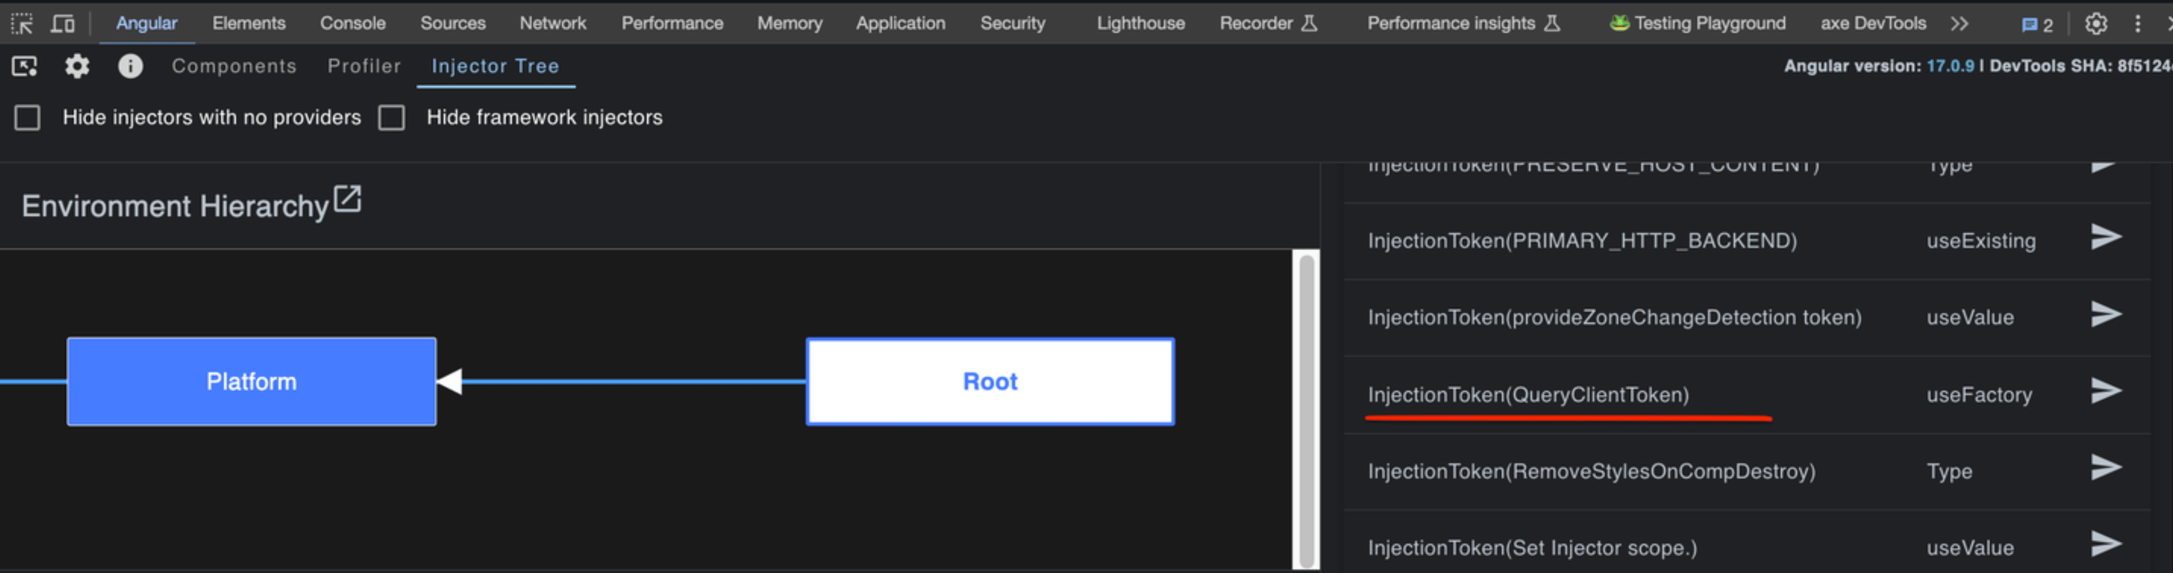Screen dimensions: 2173x573
Task: Switch to the Components tab
Action: pyautogui.click(x=235, y=66)
